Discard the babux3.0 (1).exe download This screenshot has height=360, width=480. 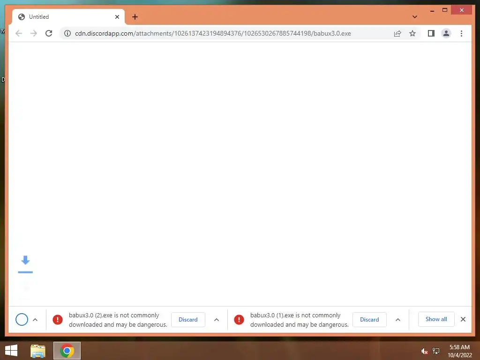[369, 320]
